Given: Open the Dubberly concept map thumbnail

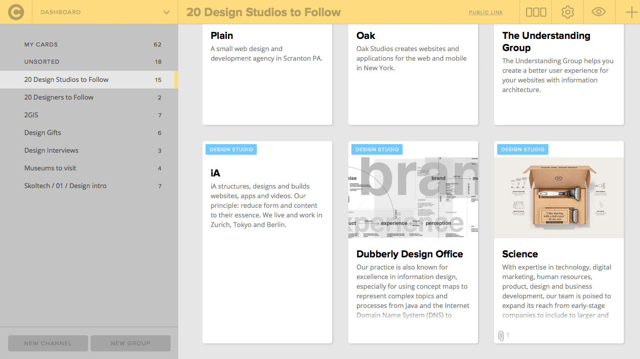Looking at the screenshot, I should click(x=413, y=198).
